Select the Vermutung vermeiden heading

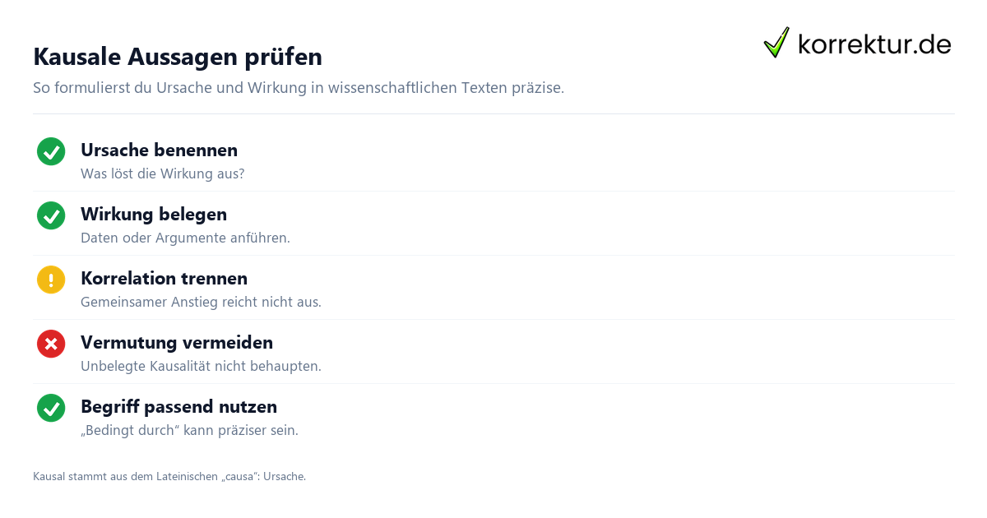pos(177,343)
